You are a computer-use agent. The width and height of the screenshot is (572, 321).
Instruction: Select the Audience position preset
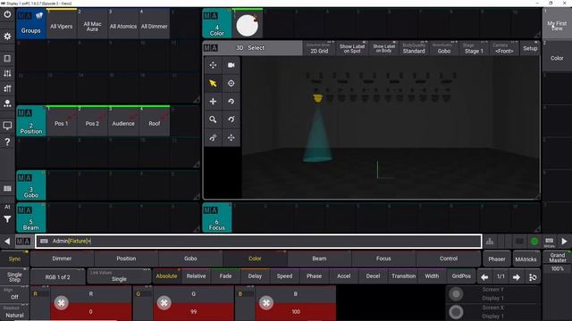coord(123,121)
